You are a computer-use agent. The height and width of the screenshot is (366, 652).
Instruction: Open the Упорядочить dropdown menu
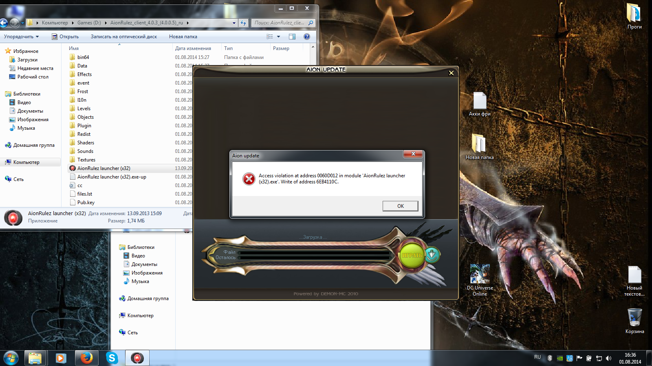21,37
